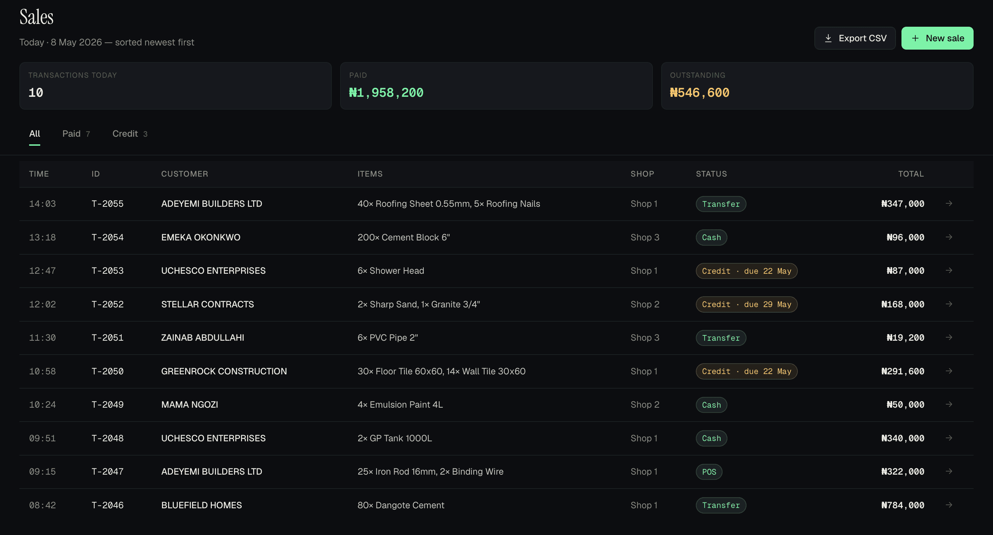The height and width of the screenshot is (535, 993).
Task: Click the Cash badge on T-2054
Action: (711, 238)
